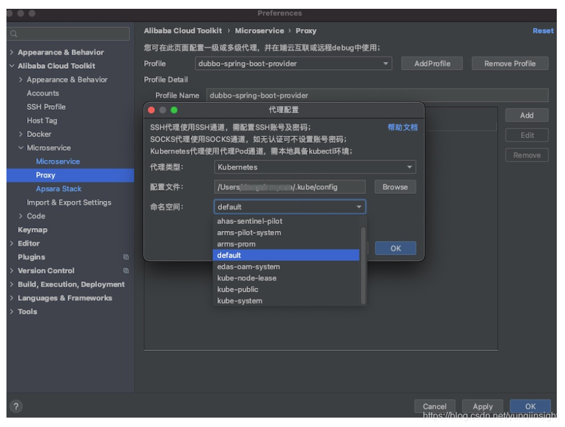Image resolution: width=565 pixels, height=427 pixels.
Task: Select Accounts in the settings tree
Action: coord(43,93)
